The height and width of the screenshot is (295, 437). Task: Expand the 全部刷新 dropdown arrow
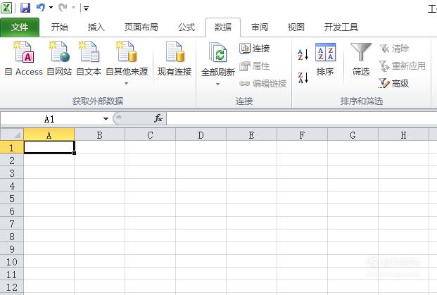click(x=217, y=84)
